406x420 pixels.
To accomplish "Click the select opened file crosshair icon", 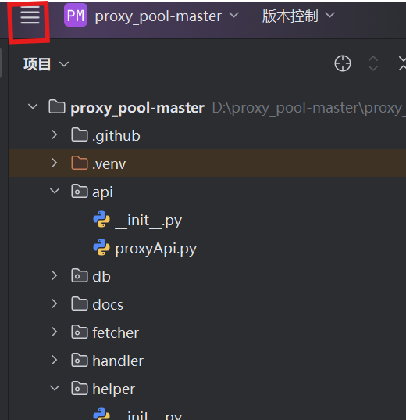I will 343,63.
